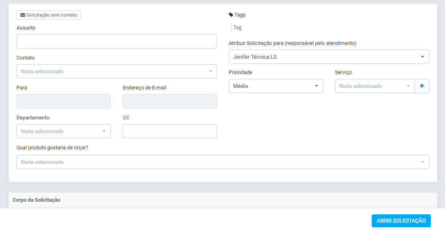Click the disabled Para field
This screenshot has height=247, width=447.
point(63,101)
